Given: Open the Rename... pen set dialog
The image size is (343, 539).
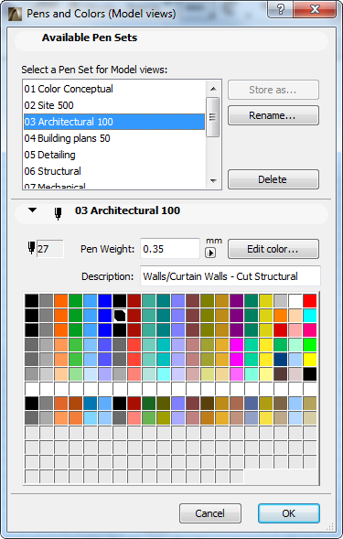Looking at the screenshot, I should coord(273,115).
